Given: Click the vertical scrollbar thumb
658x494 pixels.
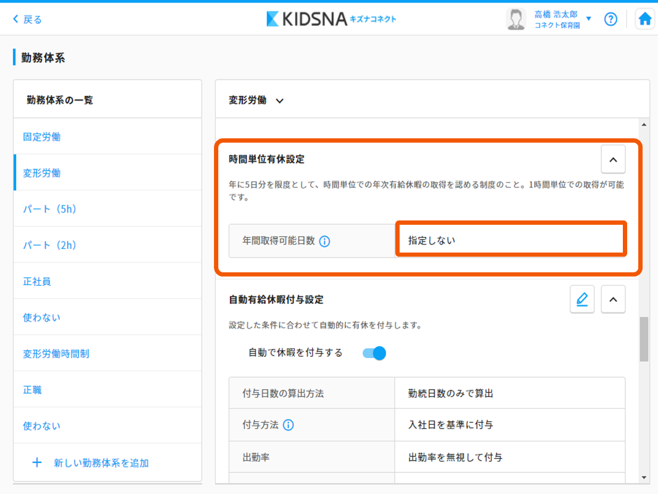Looking at the screenshot, I should point(644,339).
